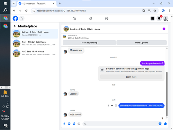Screen dimensions: 173x130
Task: Open the notifications bell
Action: (x=159, y=18)
